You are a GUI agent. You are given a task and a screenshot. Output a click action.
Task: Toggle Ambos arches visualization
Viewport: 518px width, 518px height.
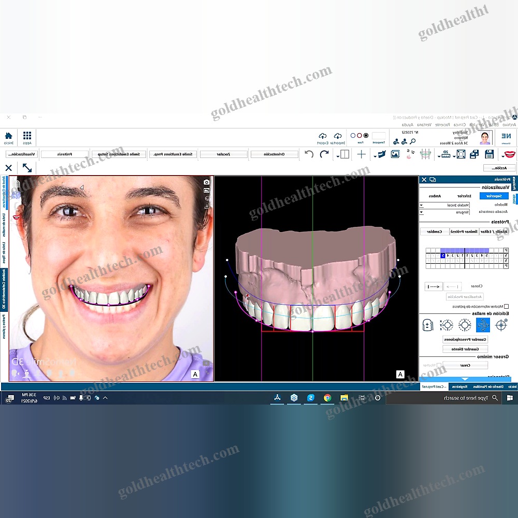pyautogui.click(x=435, y=196)
